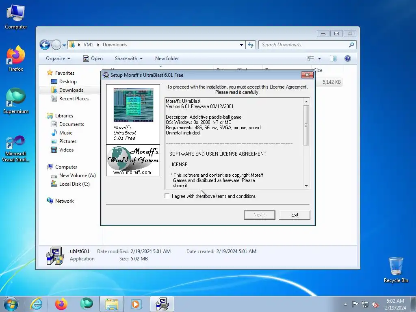Click the Moraff's World of Games logo
Screen dimensions: 416x312
[133, 160]
